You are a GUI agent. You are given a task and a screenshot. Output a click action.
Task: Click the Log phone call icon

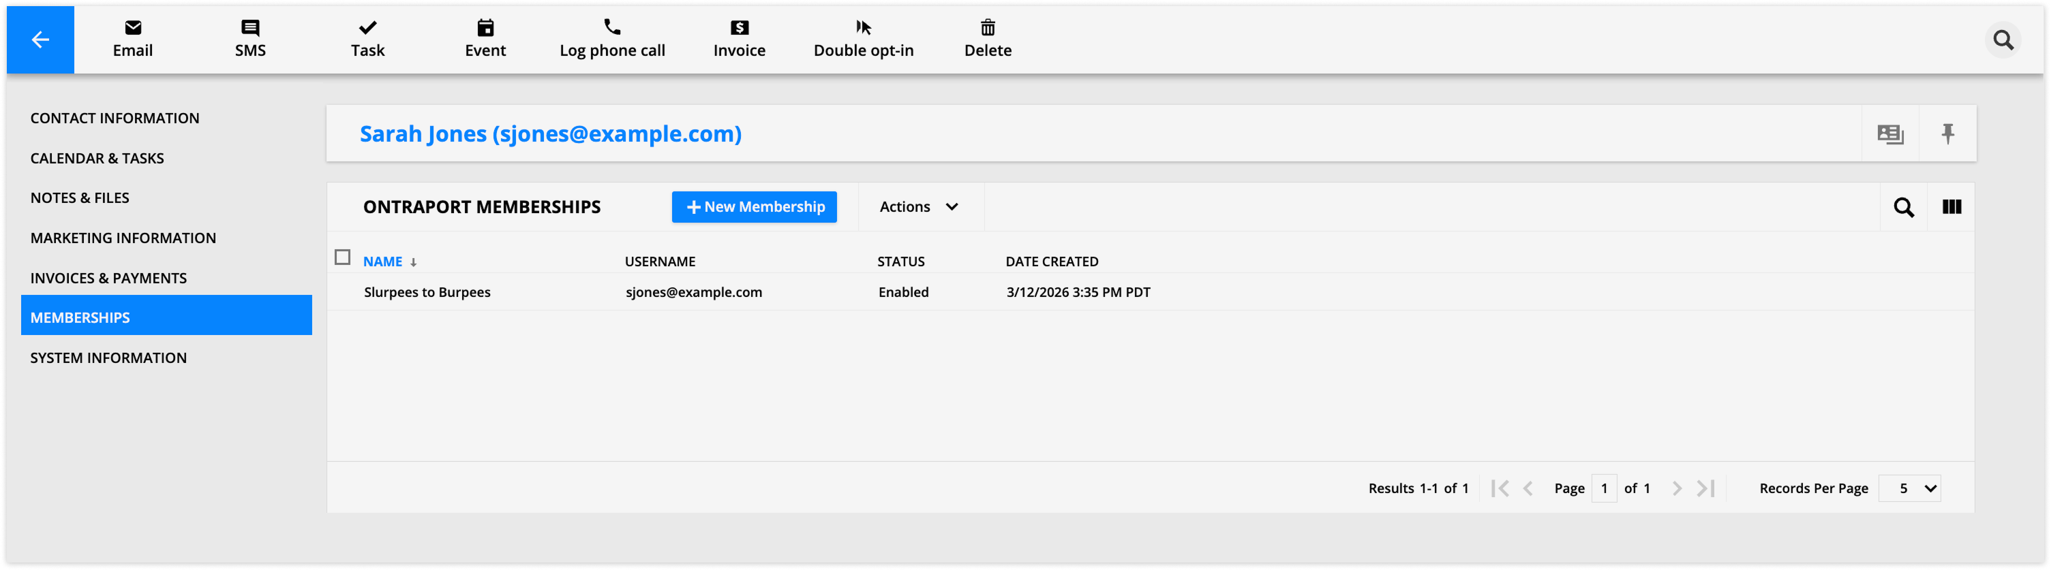tap(611, 28)
